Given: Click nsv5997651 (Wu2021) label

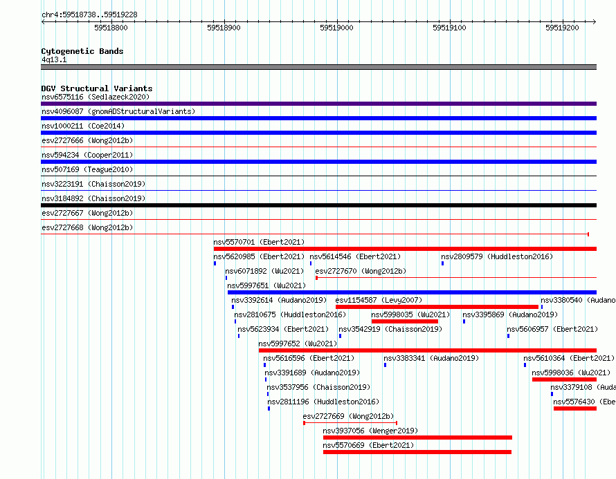Looking at the screenshot, I should pos(266,285).
